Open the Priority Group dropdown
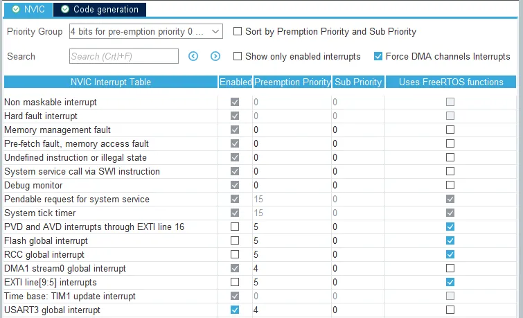 coord(145,31)
